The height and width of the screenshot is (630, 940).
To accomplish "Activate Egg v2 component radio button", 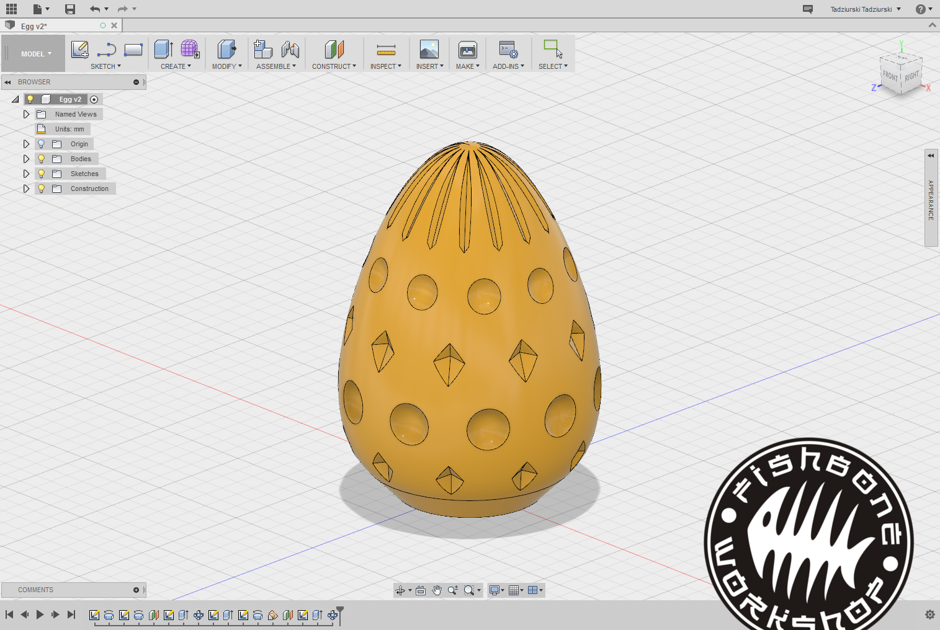I will coord(94,99).
